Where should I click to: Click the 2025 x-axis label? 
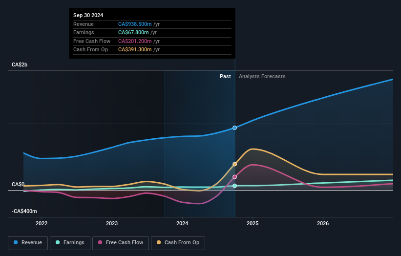pyautogui.click(x=253, y=223)
